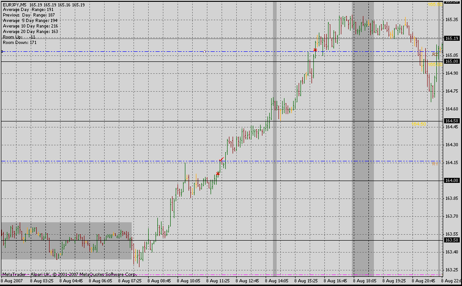Image resolution: width=462 pixels, height=286 pixels.
Task: Click the R1 pivot label
Action: point(434,163)
